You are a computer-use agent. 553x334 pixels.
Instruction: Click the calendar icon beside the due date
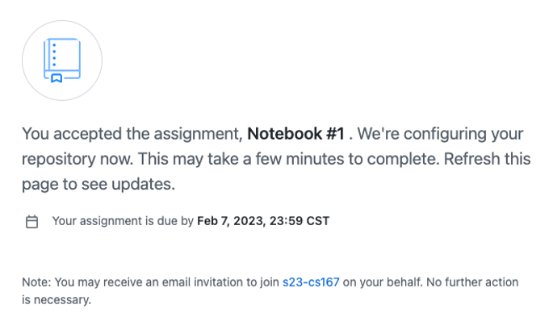tap(31, 222)
